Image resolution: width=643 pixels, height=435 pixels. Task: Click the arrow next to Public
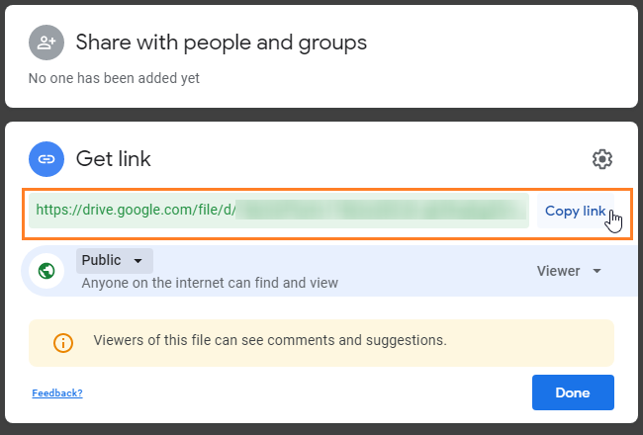point(138,261)
